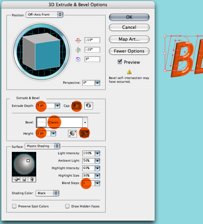Delete light trash icon
Image resolution: width=203 pixels, height=224 pixels.
pyautogui.click(x=32, y=179)
